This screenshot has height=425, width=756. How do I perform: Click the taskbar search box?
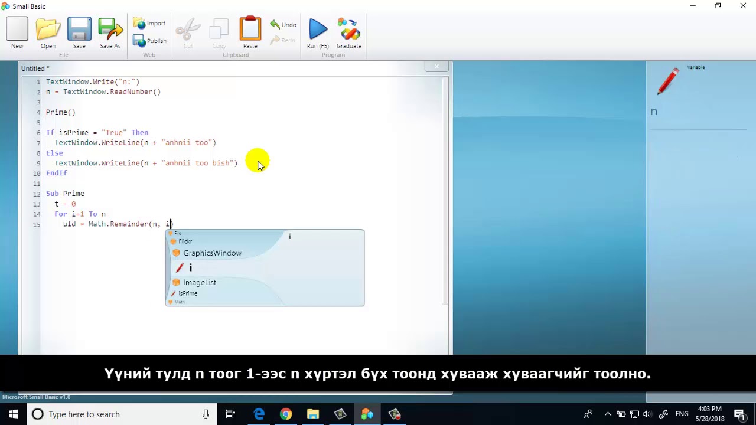(x=121, y=414)
